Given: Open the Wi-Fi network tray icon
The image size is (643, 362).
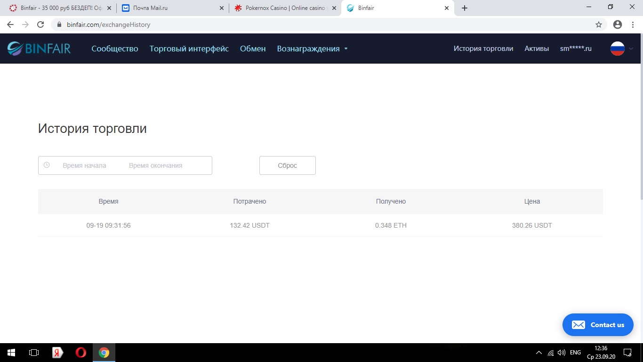Looking at the screenshot, I should pyautogui.click(x=551, y=353).
